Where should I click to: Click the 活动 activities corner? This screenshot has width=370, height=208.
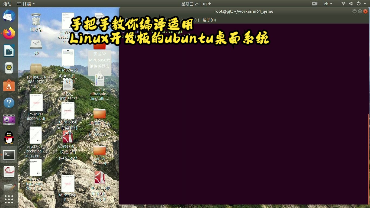(x=7, y=4)
